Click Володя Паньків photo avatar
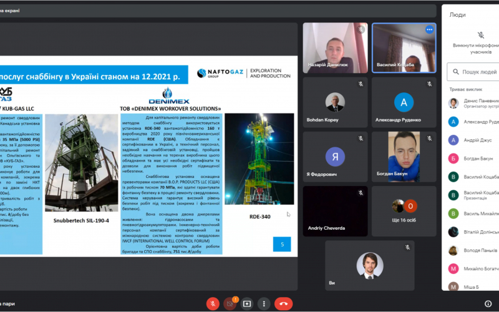The image size is (499, 312). [x=453, y=250]
